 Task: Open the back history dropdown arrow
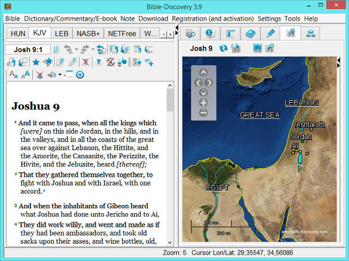(x=76, y=49)
